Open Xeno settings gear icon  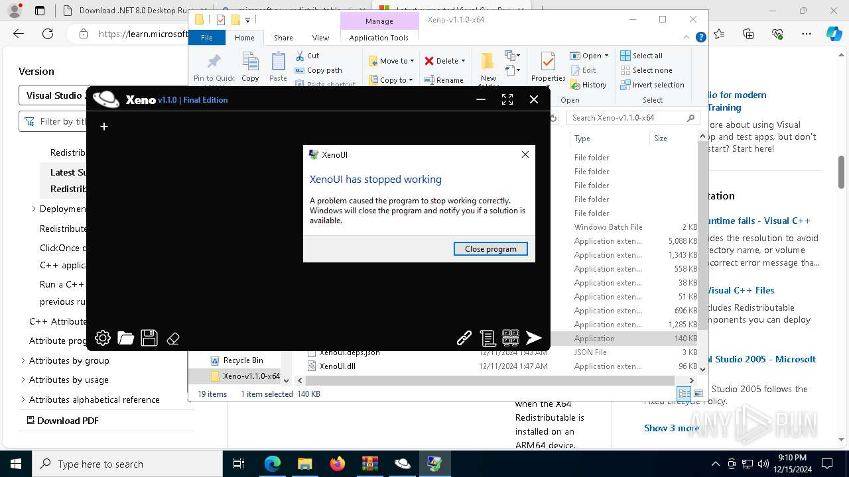click(103, 338)
